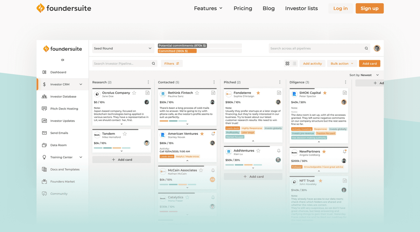Expand the Features menu chevron

(x=221, y=8)
